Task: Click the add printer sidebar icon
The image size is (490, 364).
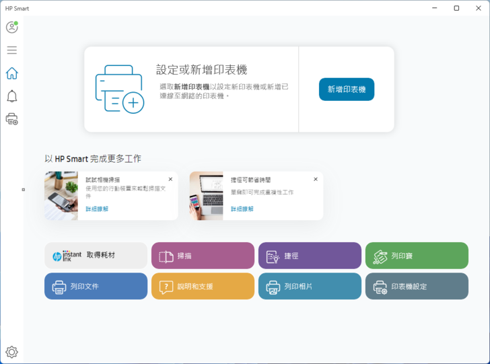Action: pyautogui.click(x=12, y=119)
